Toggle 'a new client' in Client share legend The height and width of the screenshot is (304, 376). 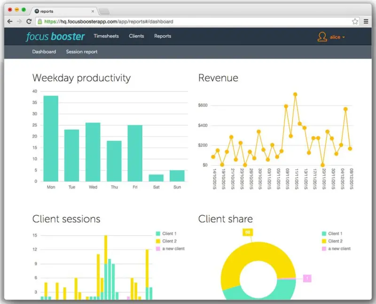point(339,249)
